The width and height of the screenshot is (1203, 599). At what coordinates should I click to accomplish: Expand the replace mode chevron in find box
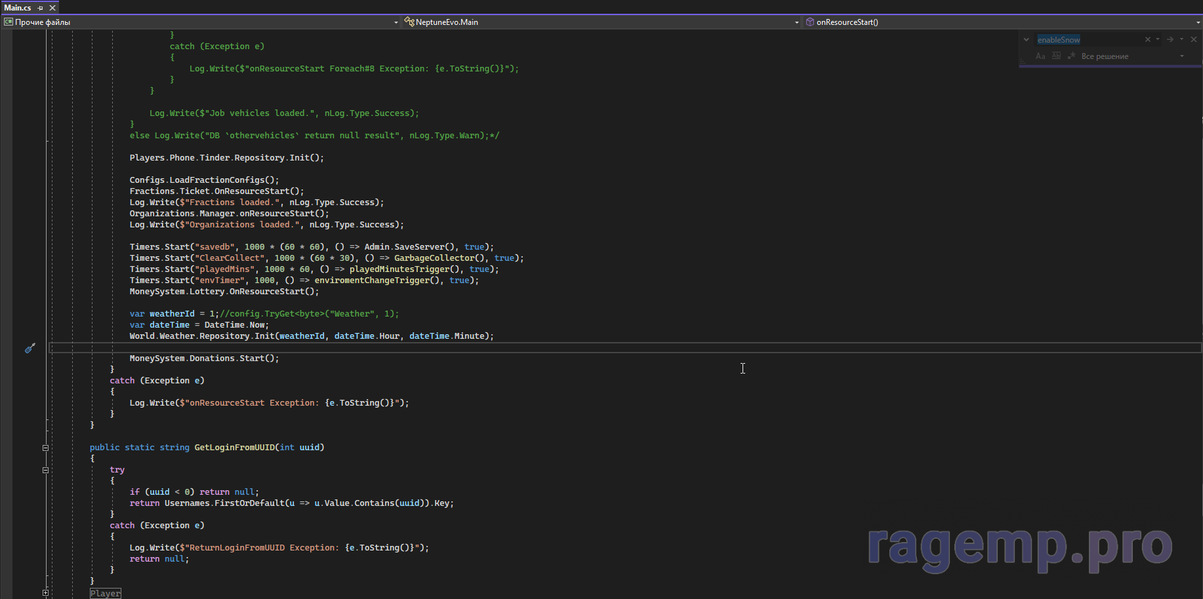coord(1027,40)
